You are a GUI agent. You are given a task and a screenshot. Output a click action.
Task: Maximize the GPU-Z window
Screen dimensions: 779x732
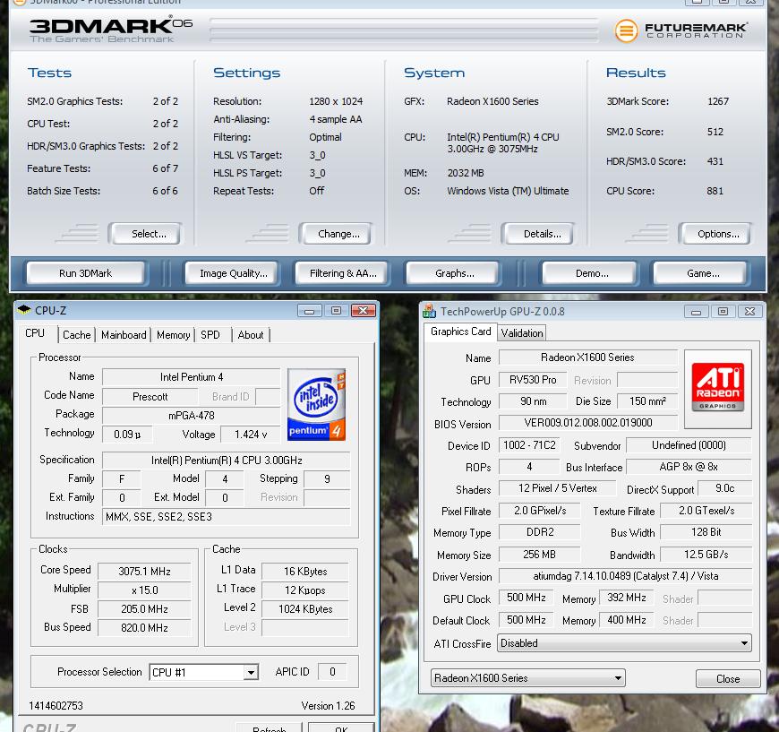click(x=723, y=312)
